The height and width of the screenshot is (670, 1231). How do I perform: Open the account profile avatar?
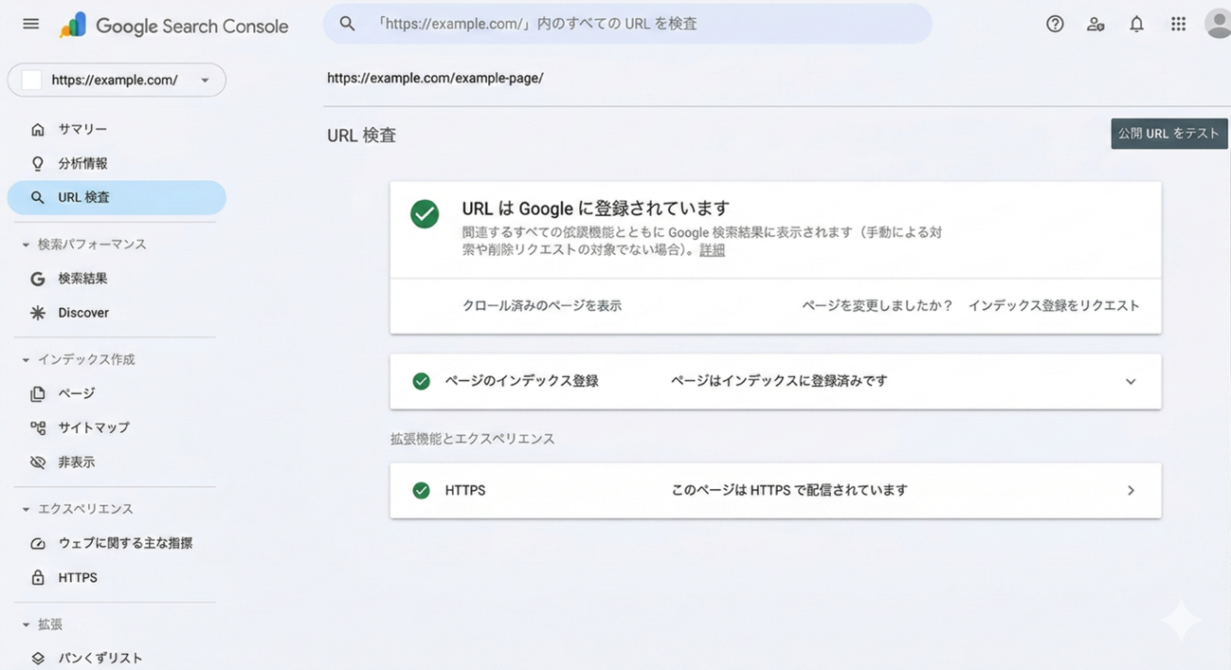(1218, 24)
